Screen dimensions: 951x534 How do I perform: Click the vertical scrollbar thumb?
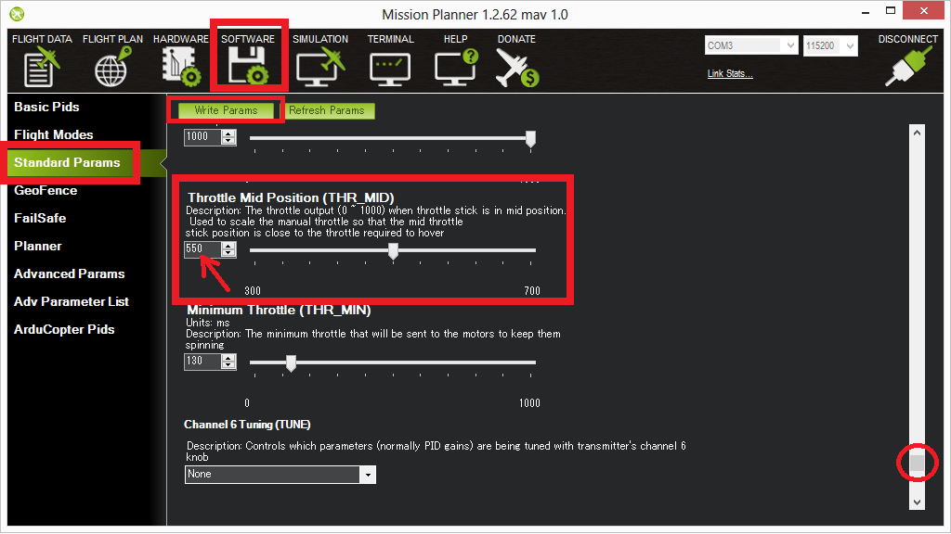click(x=917, y=464)
